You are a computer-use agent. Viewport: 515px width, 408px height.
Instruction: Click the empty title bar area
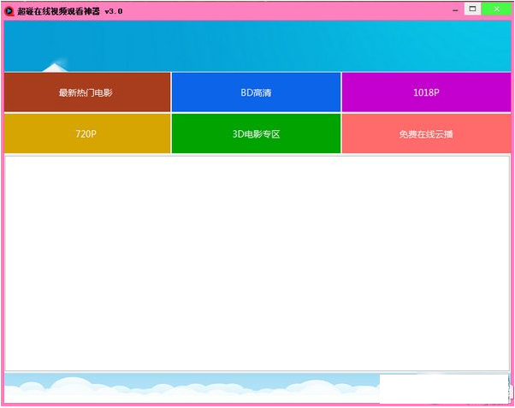pyautogui.click(x=282, y=10)
